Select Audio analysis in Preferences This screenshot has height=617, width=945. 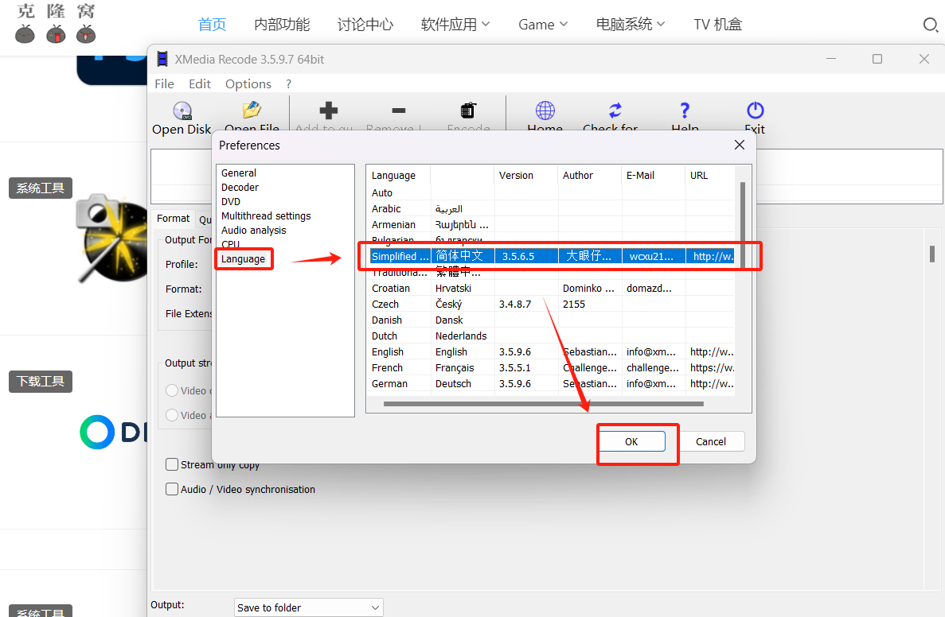coord(254,231)
